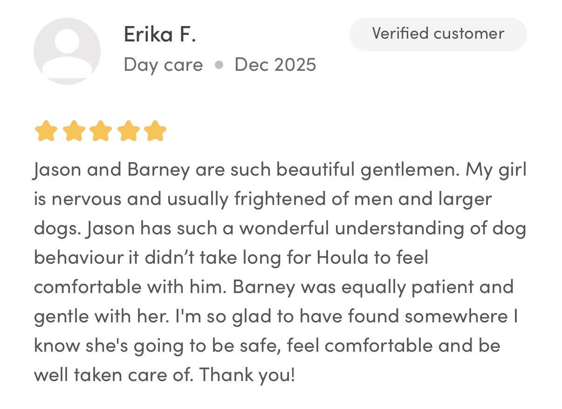Click the word "gentlemen" in the review
The image size is (562, 409).
pyautogui.click(x=410, y=170)
